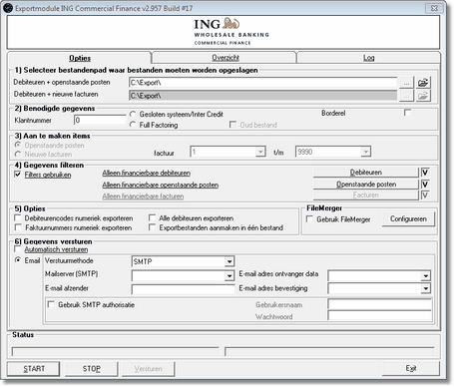Click Alleen financierbare facturen link
Screen dimensions: 454x387
143,196
